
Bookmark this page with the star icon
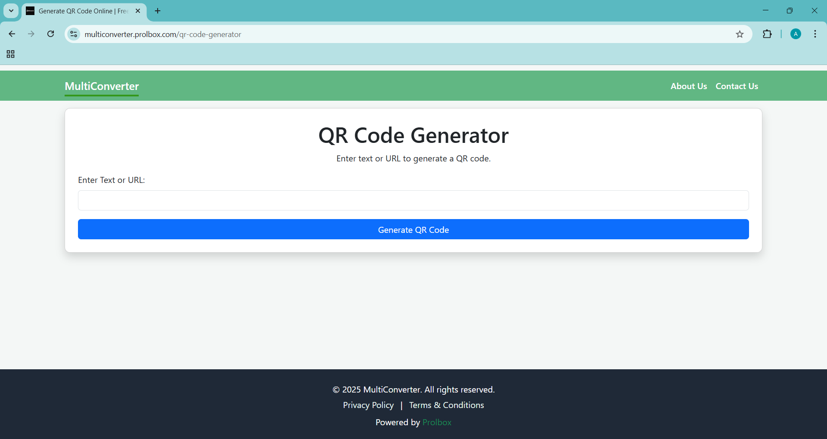click(740, 34)
